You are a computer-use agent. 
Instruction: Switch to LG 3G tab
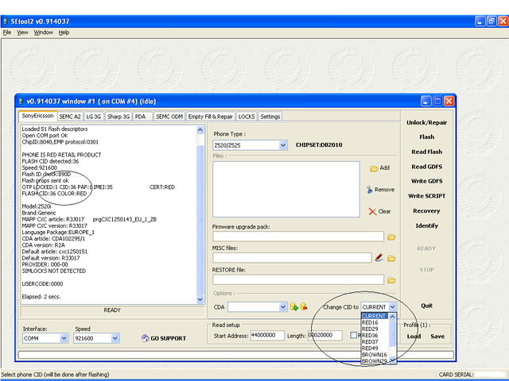[x=94, y=117]
